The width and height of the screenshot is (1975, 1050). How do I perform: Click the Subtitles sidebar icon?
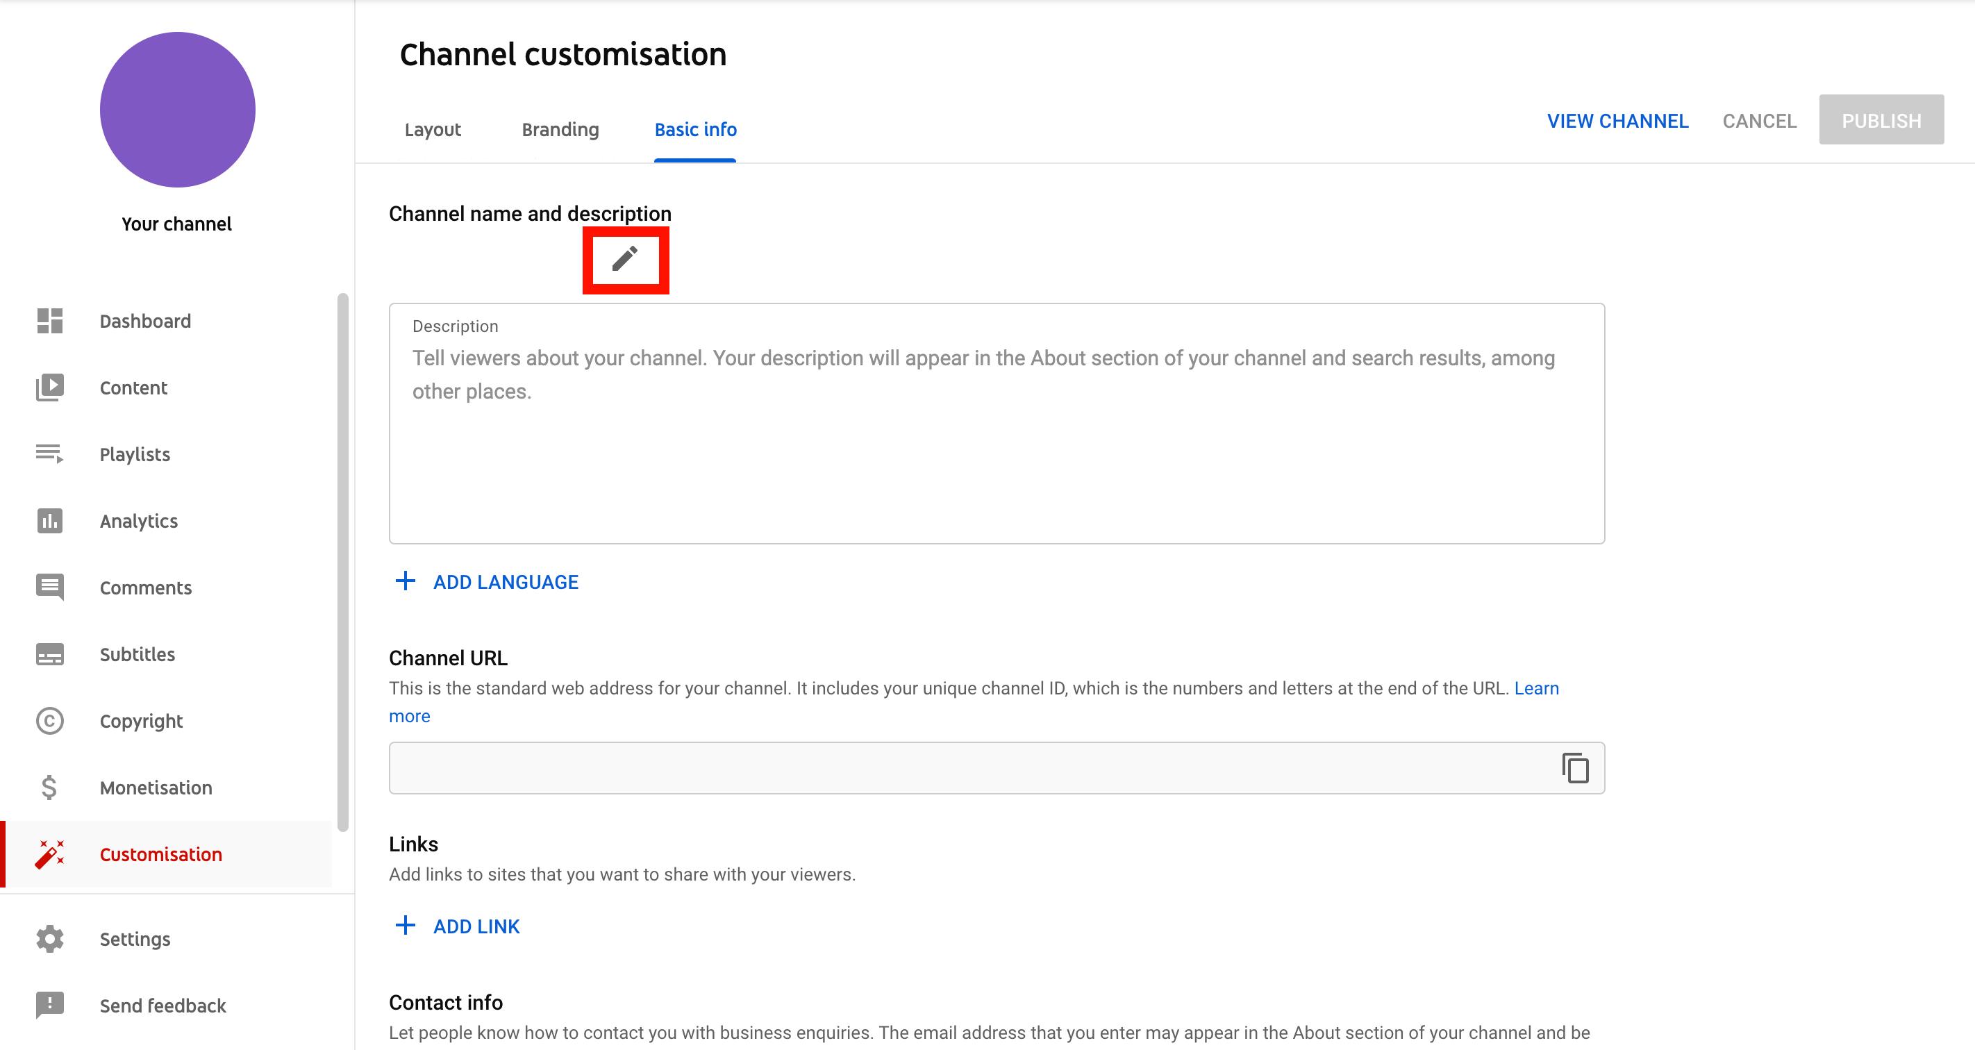(x=49, y=654)
